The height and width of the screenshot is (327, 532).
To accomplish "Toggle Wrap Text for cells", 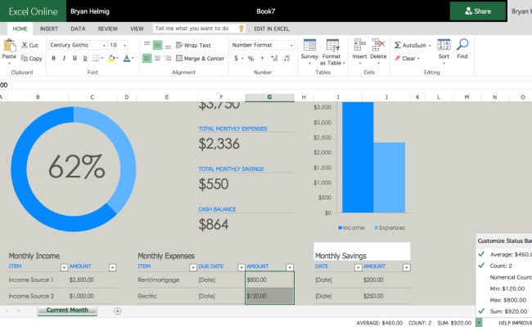I will tap(193, 45).
